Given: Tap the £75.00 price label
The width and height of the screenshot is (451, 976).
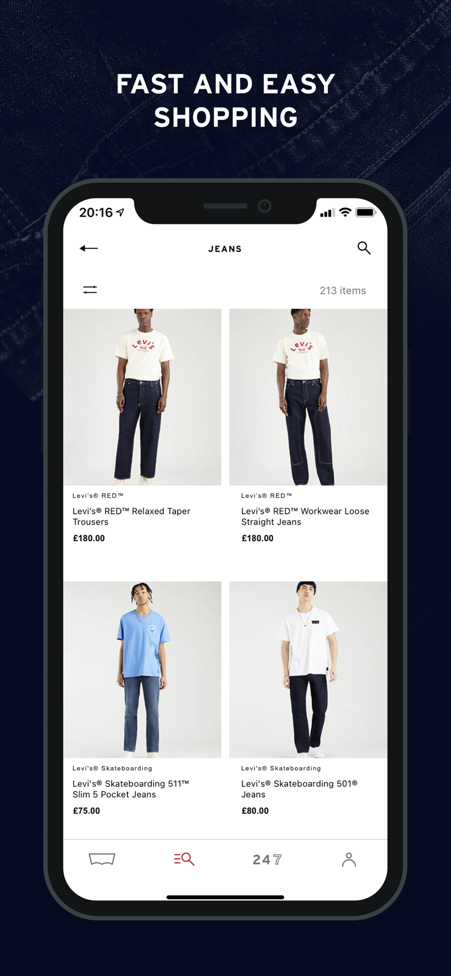Looking at the screenshot, I should [86, 811].
